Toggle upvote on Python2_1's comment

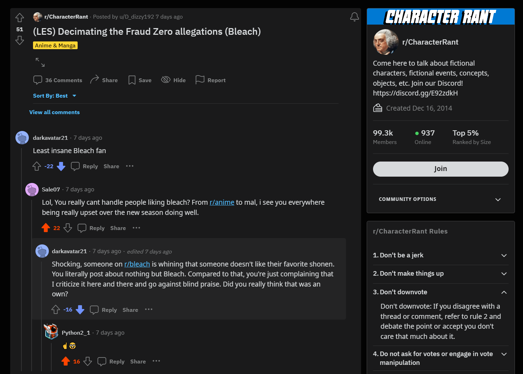pos(66,361)
